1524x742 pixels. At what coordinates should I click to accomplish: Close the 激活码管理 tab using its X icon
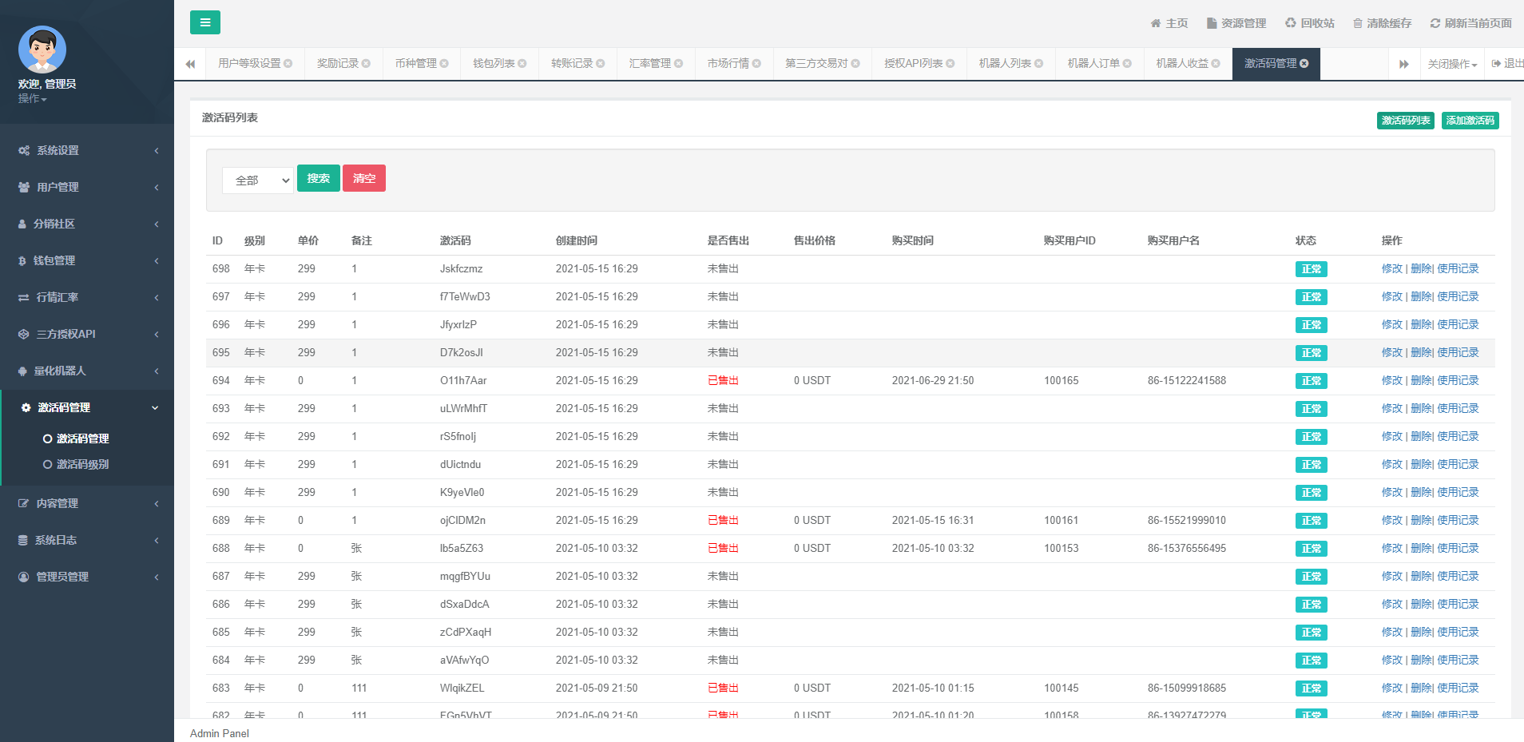coord(1304,64)
